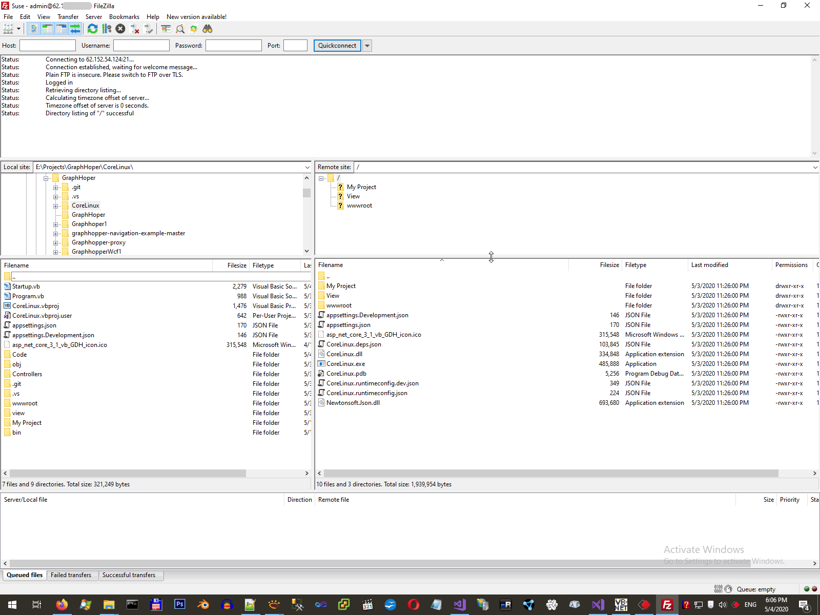Screen dimensions: 820x615
Task: Open Firefox from the taskbar
Action: point(61,605)
